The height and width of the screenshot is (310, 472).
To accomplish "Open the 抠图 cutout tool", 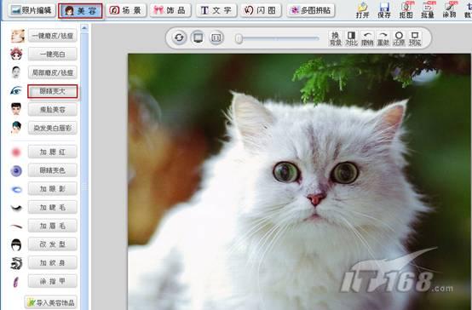I will pos(406,9).
